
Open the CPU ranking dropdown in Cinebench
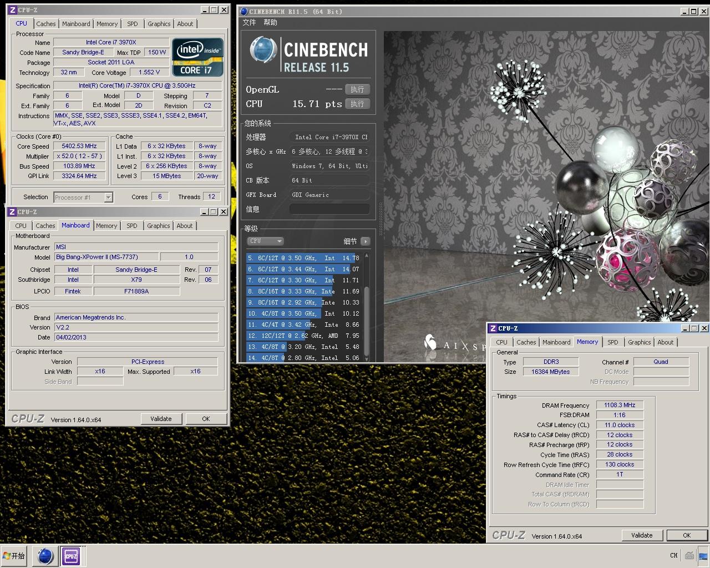(x=266, y=241)
